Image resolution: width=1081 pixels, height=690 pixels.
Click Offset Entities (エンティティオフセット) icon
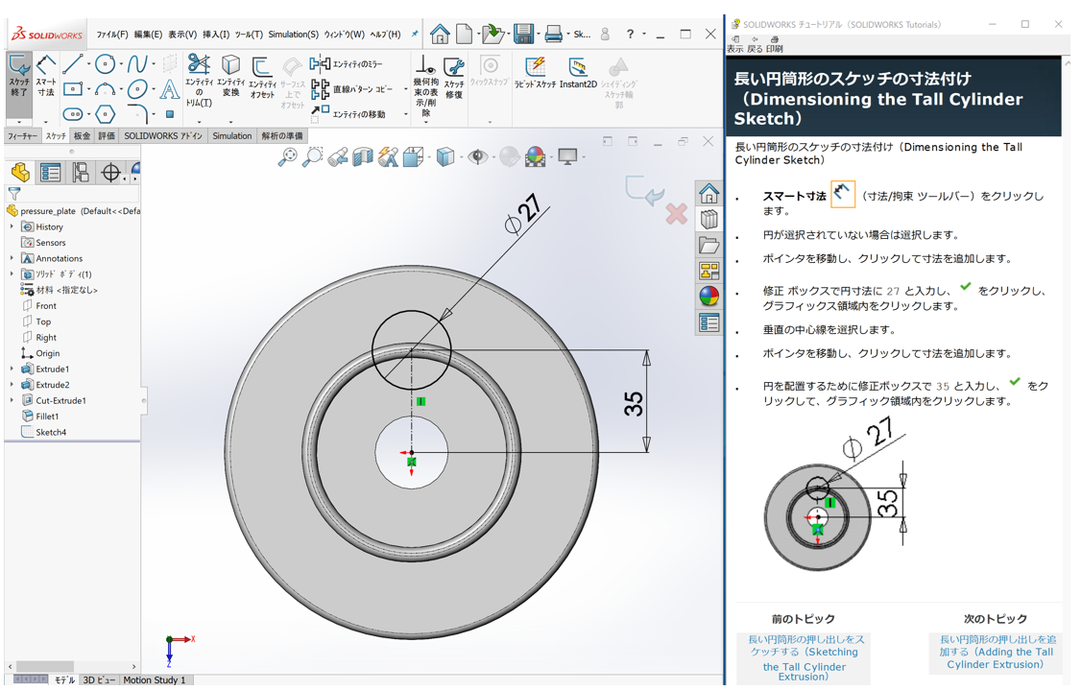pos(261,66)
